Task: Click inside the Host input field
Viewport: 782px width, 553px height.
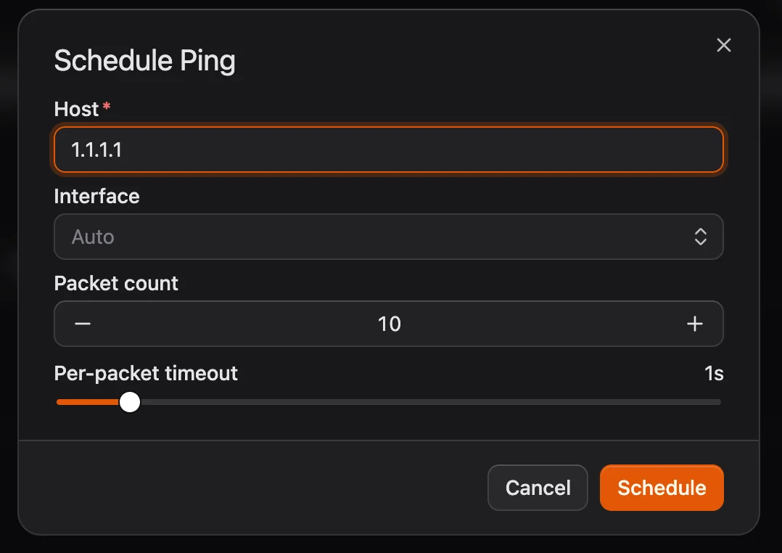Action: point(389,149)
